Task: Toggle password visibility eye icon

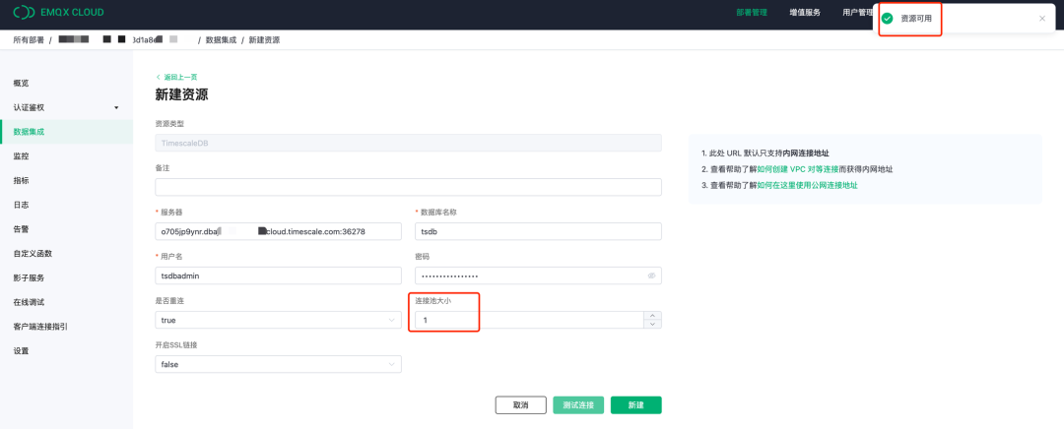Action: (651, 276)
